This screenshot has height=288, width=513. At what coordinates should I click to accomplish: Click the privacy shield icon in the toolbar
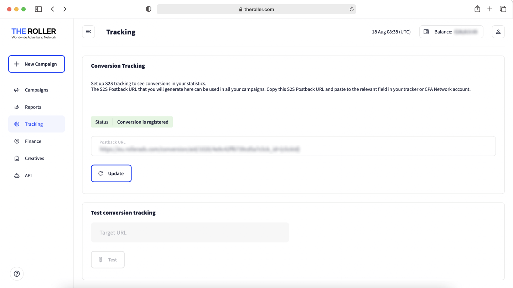148,9
